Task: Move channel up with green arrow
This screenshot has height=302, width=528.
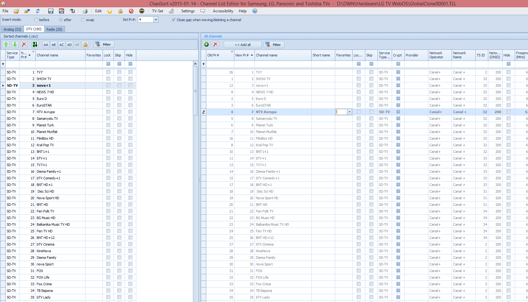Action: coord(6,44)
